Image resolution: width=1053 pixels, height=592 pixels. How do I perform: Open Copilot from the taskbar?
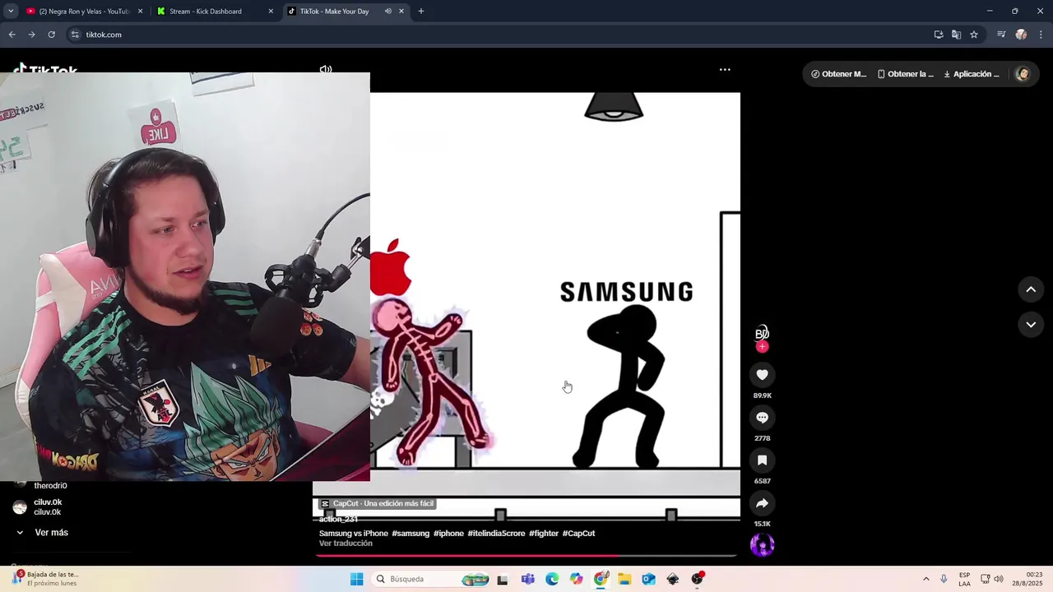(x=576, y=579)
